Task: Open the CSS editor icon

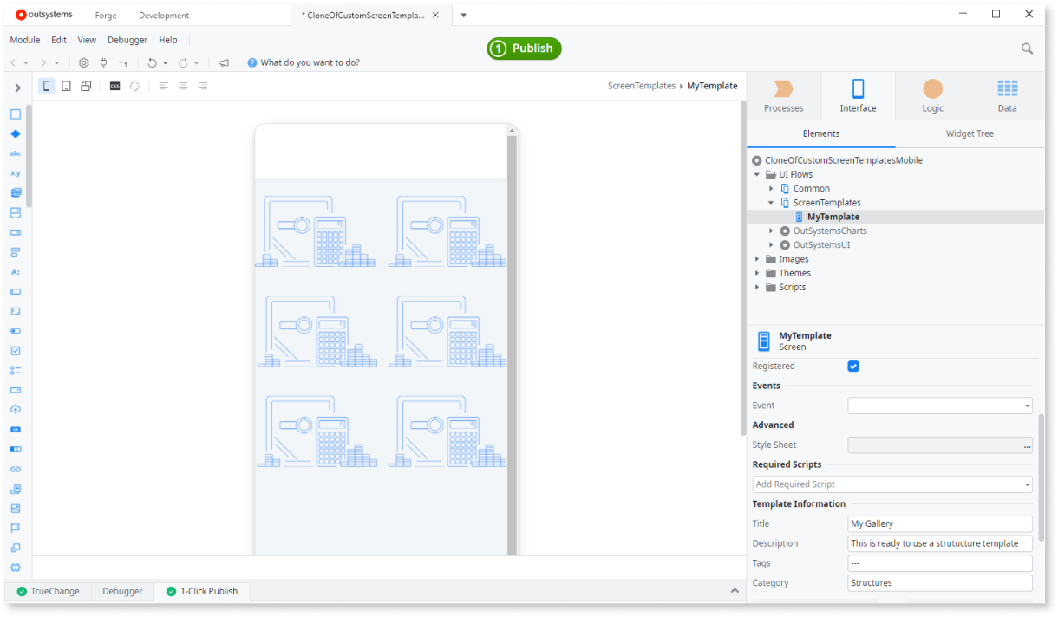Action: click(x=114, y=86)
